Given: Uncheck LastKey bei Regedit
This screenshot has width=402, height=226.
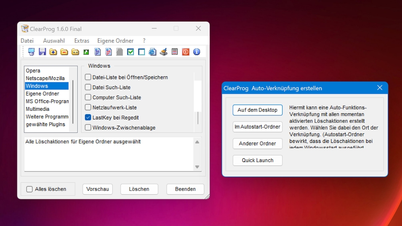Looking at the screenshot, I should pyautogui.click(x=88, y=117).
